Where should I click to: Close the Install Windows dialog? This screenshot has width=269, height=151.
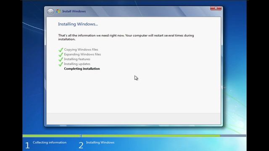coord(216,8)
